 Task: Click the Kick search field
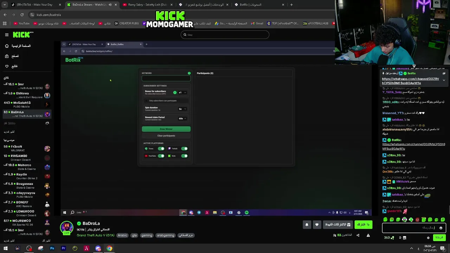(225, 34)
